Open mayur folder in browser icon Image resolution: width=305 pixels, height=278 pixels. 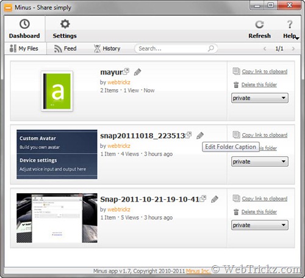[126, 71]
